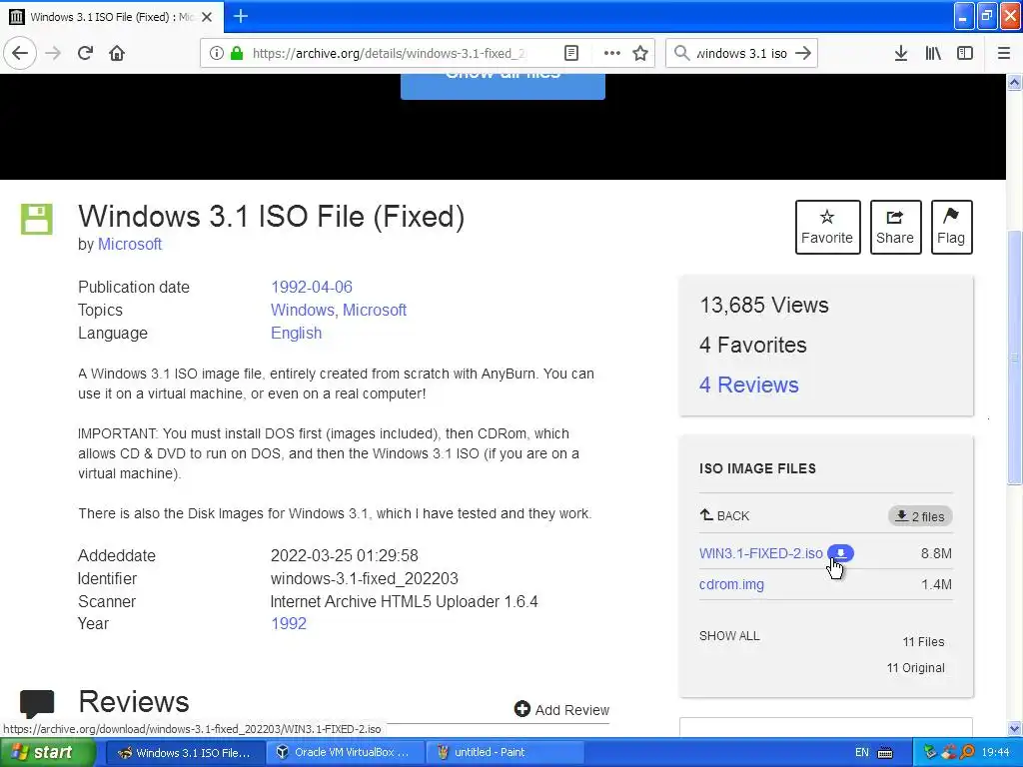Click BACK in ISO Image Files panel
Screen dimensions: 1023x767
click(725, 515)
